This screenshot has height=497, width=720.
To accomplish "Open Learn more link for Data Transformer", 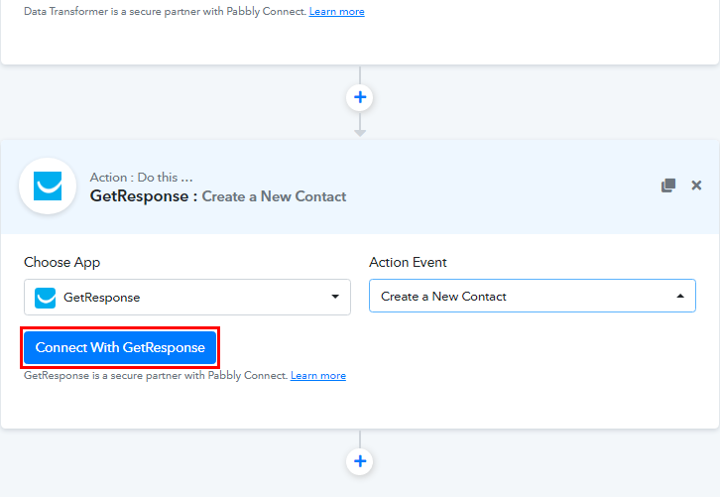I will [x=336, y=12].
